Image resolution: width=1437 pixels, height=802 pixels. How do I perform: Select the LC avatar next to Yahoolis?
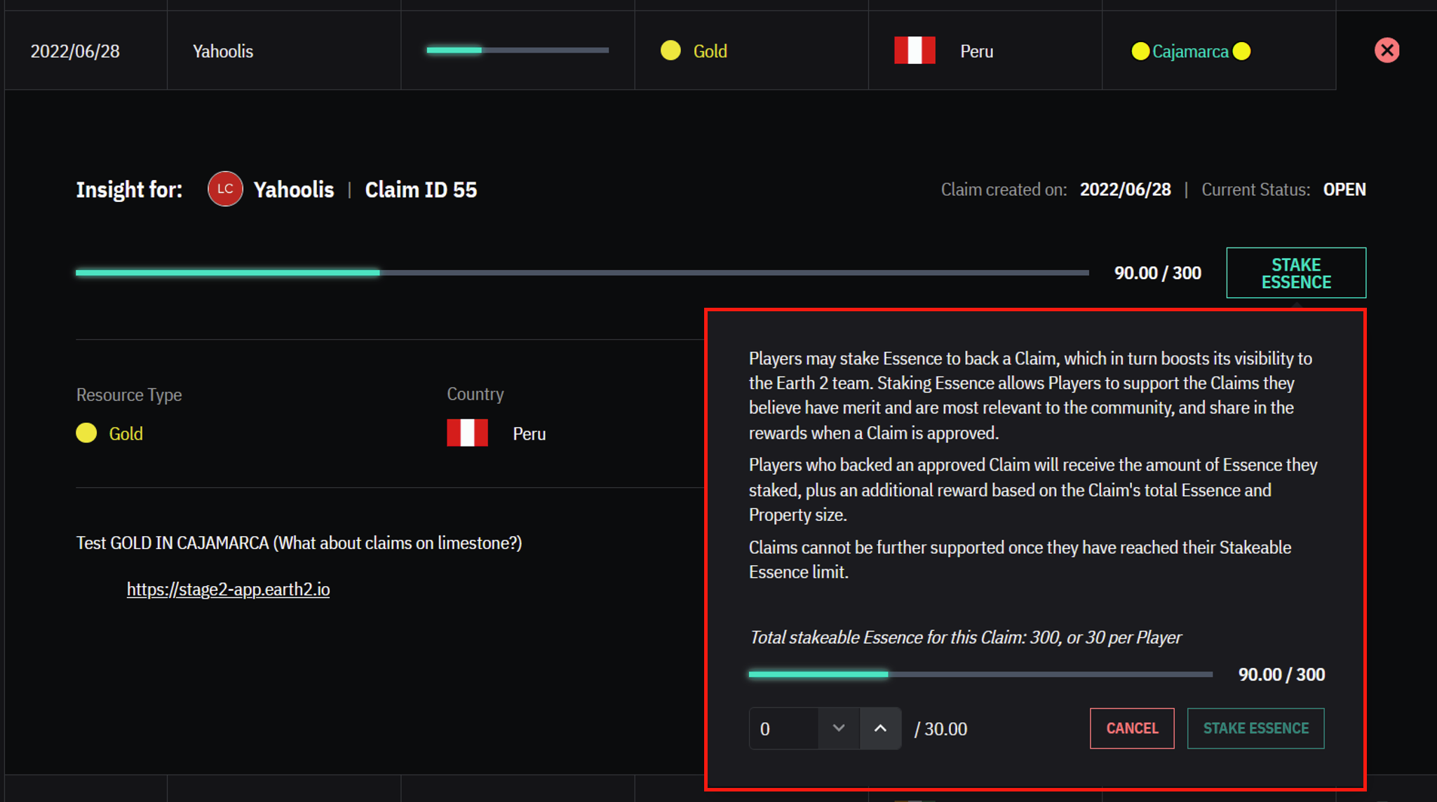(x=225, y=188)
